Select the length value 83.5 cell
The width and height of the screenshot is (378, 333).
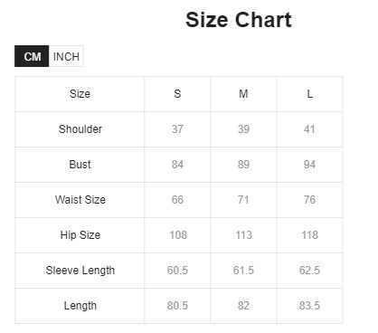309,306
